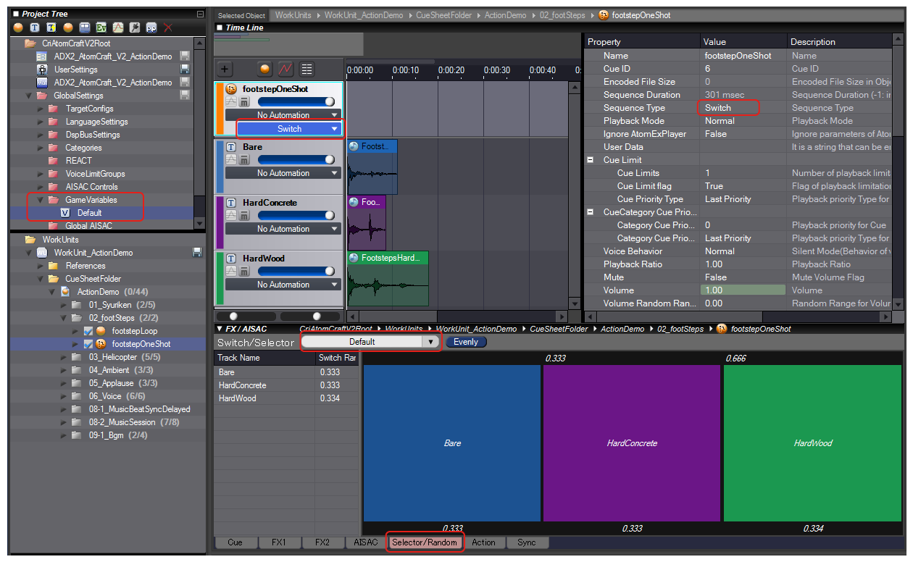Screen dimensions: 913x562
Task: Click the AISAC graph icon in Project Tree toolbar
Action: click(x=118, y=28)
